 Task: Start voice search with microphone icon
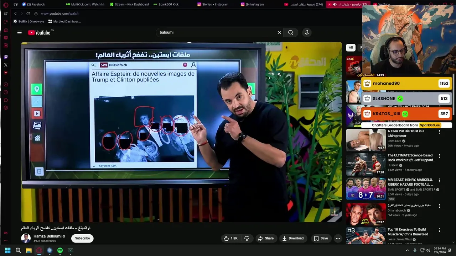pyautogui.click(x=307, y=32)
